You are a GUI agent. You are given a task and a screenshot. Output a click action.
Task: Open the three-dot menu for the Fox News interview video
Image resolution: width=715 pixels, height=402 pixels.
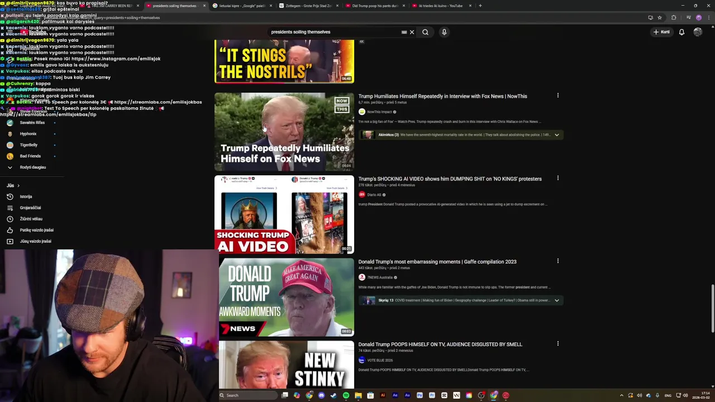pos(557,95)
